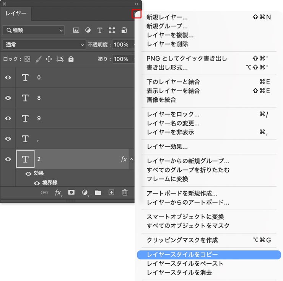The image size is (283, 281).
Task: Click lock transparent pixels icon
Action: click(x=28, y=59)
